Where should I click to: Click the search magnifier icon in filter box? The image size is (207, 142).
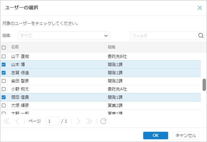201,36
